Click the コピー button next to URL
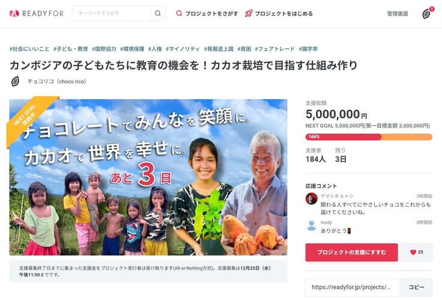The width and height of the screenshot is (442, 300). coord(416,287)
